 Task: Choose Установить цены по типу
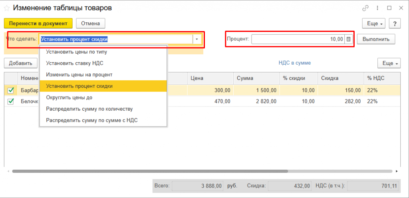(x=103, y=51)
